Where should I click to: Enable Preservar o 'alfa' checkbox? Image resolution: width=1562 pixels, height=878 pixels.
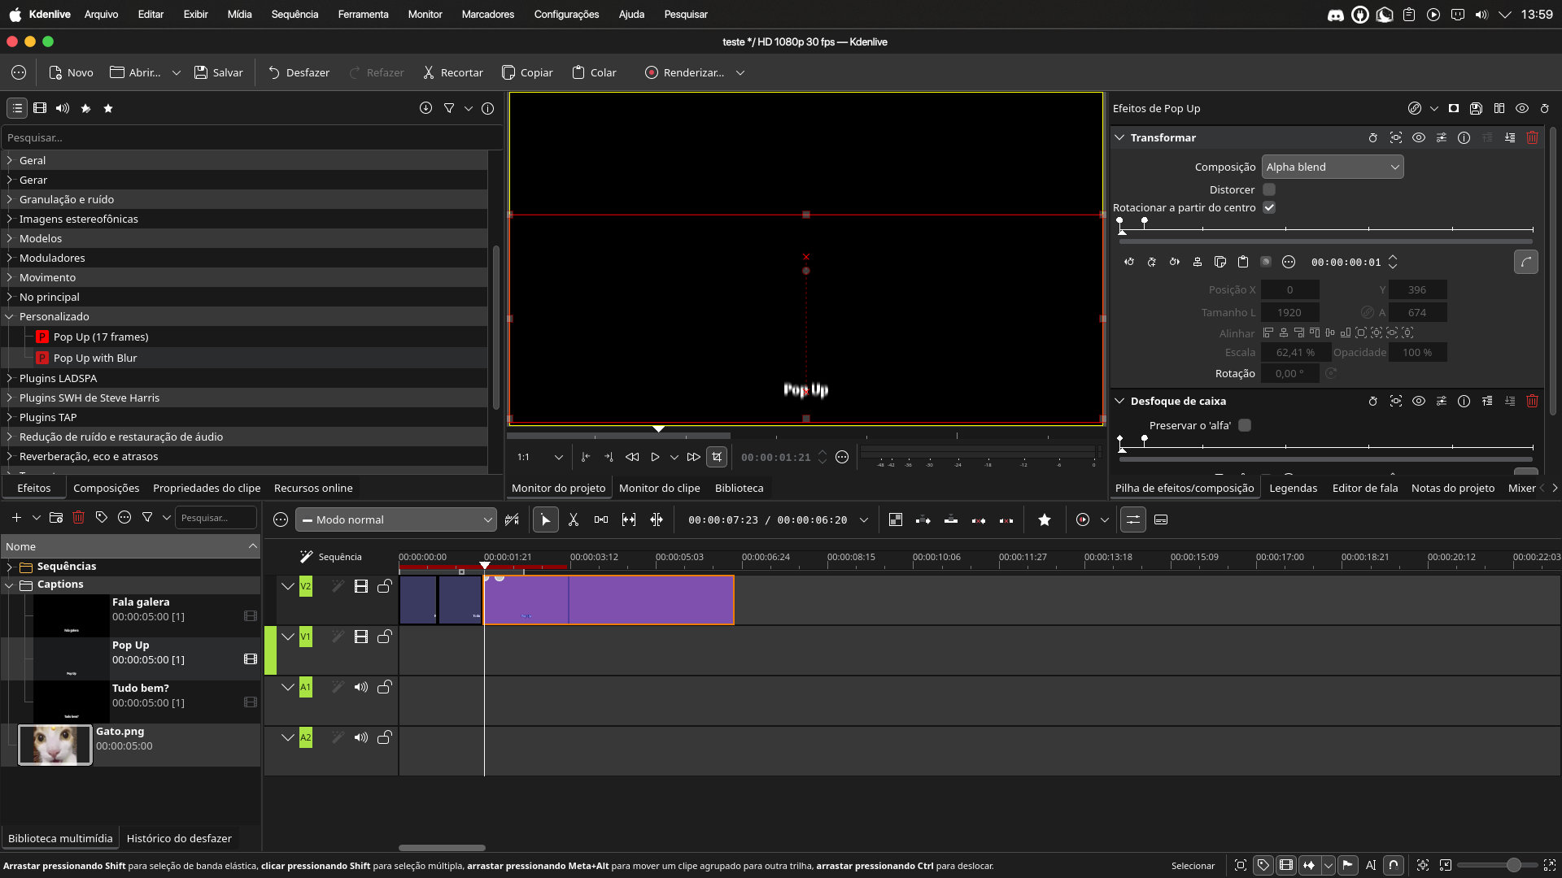coord(1245,425)
